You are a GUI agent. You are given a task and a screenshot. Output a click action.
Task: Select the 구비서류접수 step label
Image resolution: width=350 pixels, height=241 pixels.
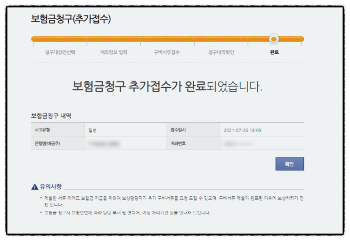[x=166, y=52]
